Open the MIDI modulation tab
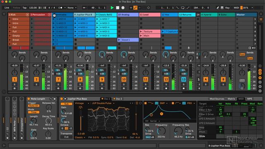The width and height of the screenshot is (265, 149). click(241, 99)
